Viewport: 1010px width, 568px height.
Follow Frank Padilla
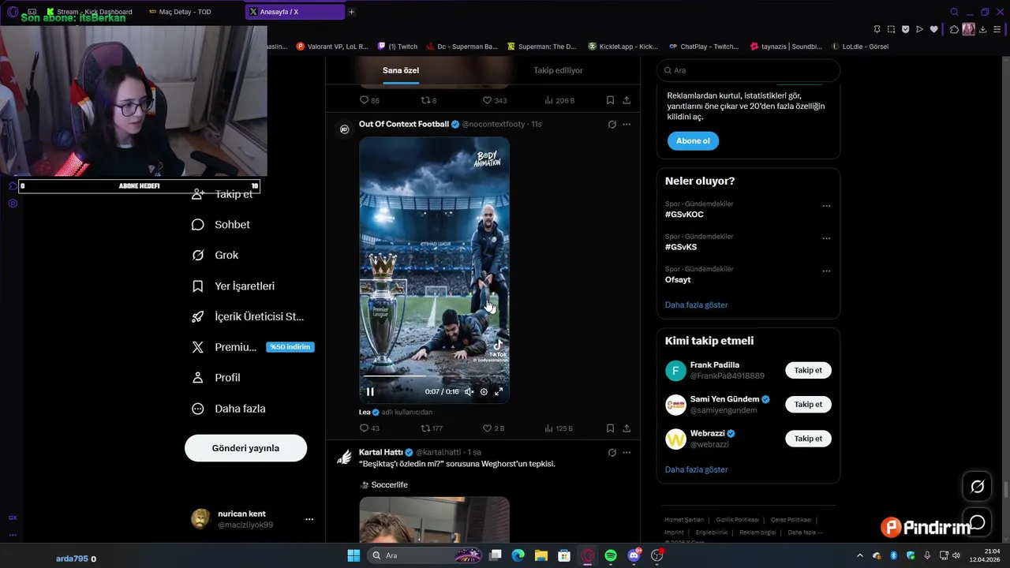[x=808, y=370]
